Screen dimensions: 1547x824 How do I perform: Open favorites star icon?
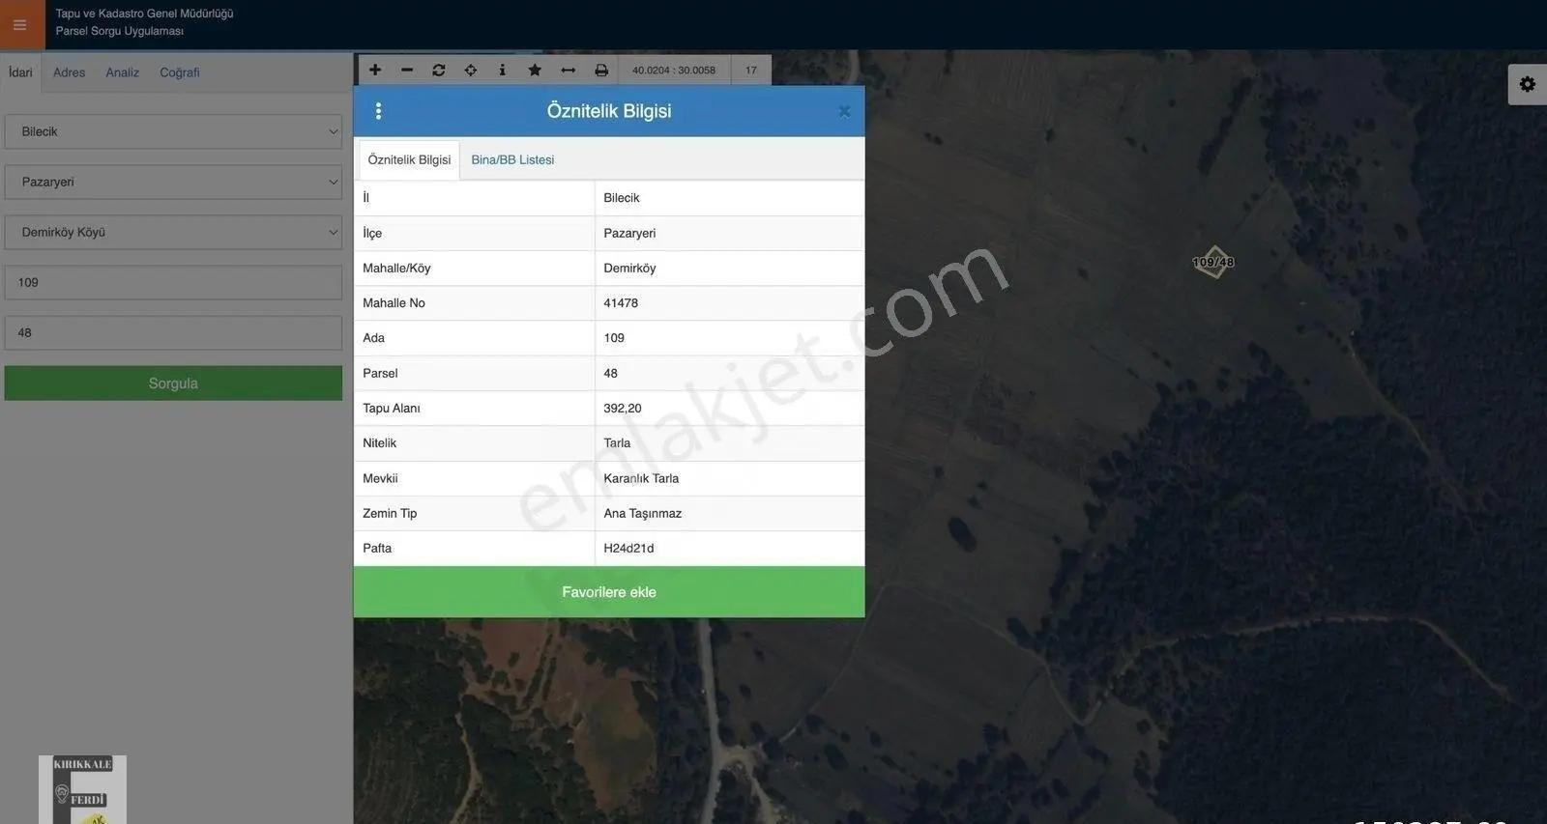[x=535, y=70]
